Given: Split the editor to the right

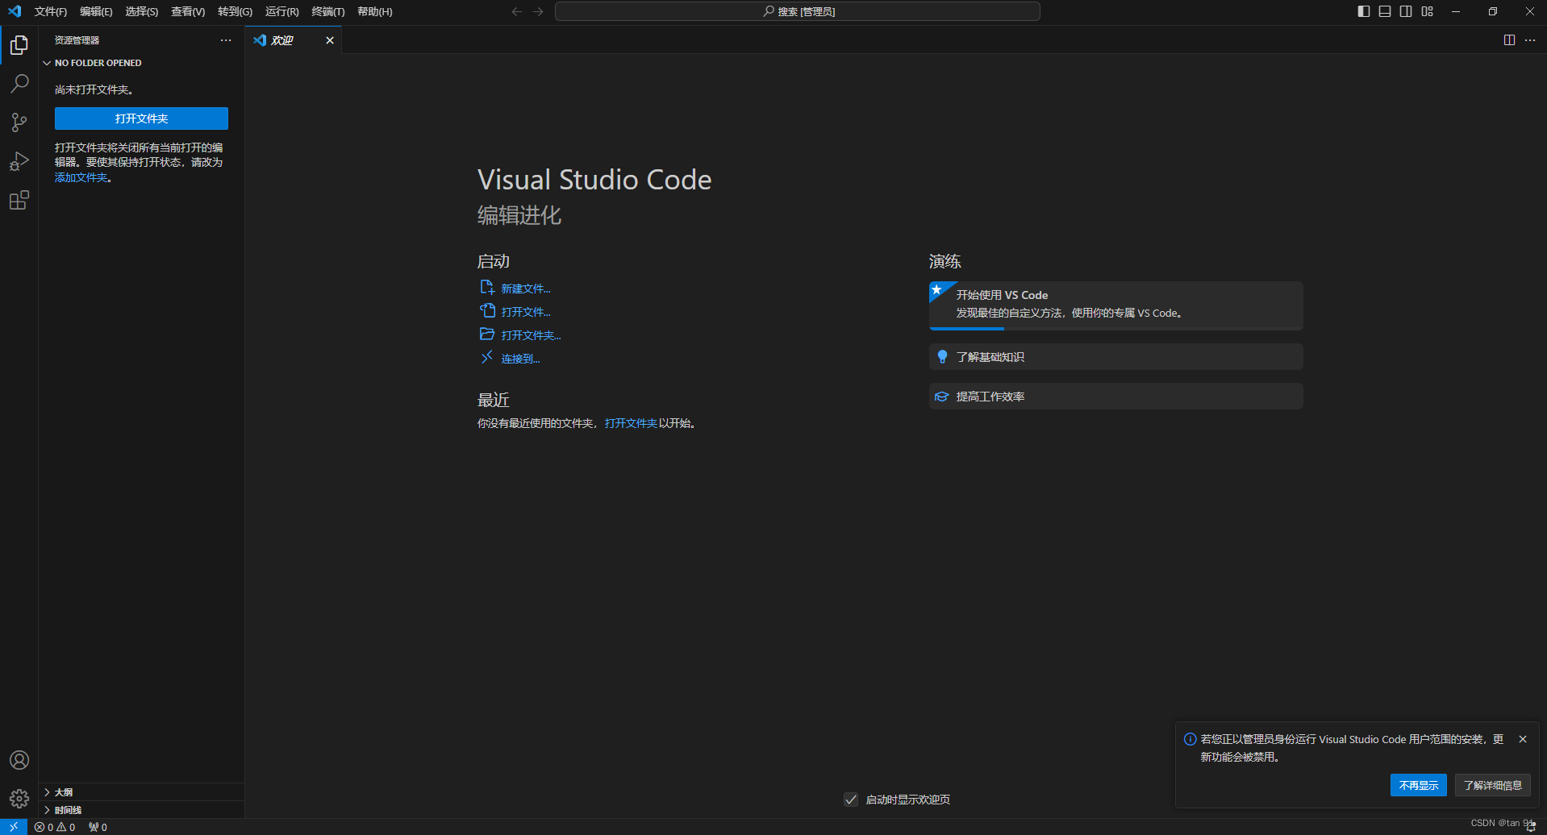Looking at the screenshot, I should click(1509, 40).
